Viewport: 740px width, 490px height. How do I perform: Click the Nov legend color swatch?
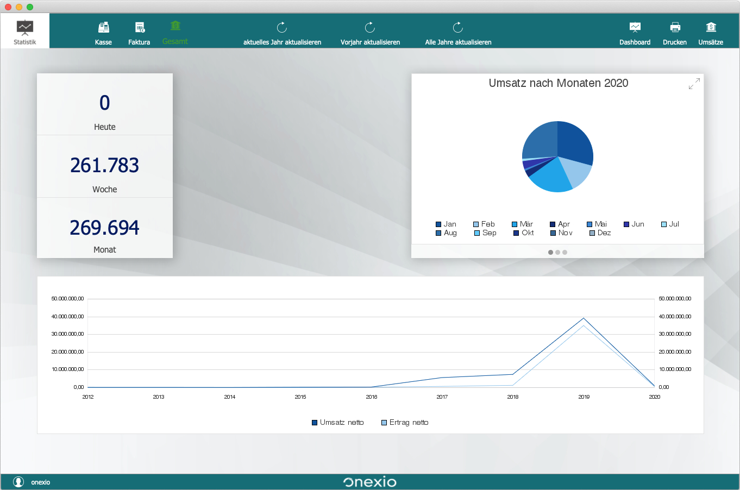coord(553,233)
